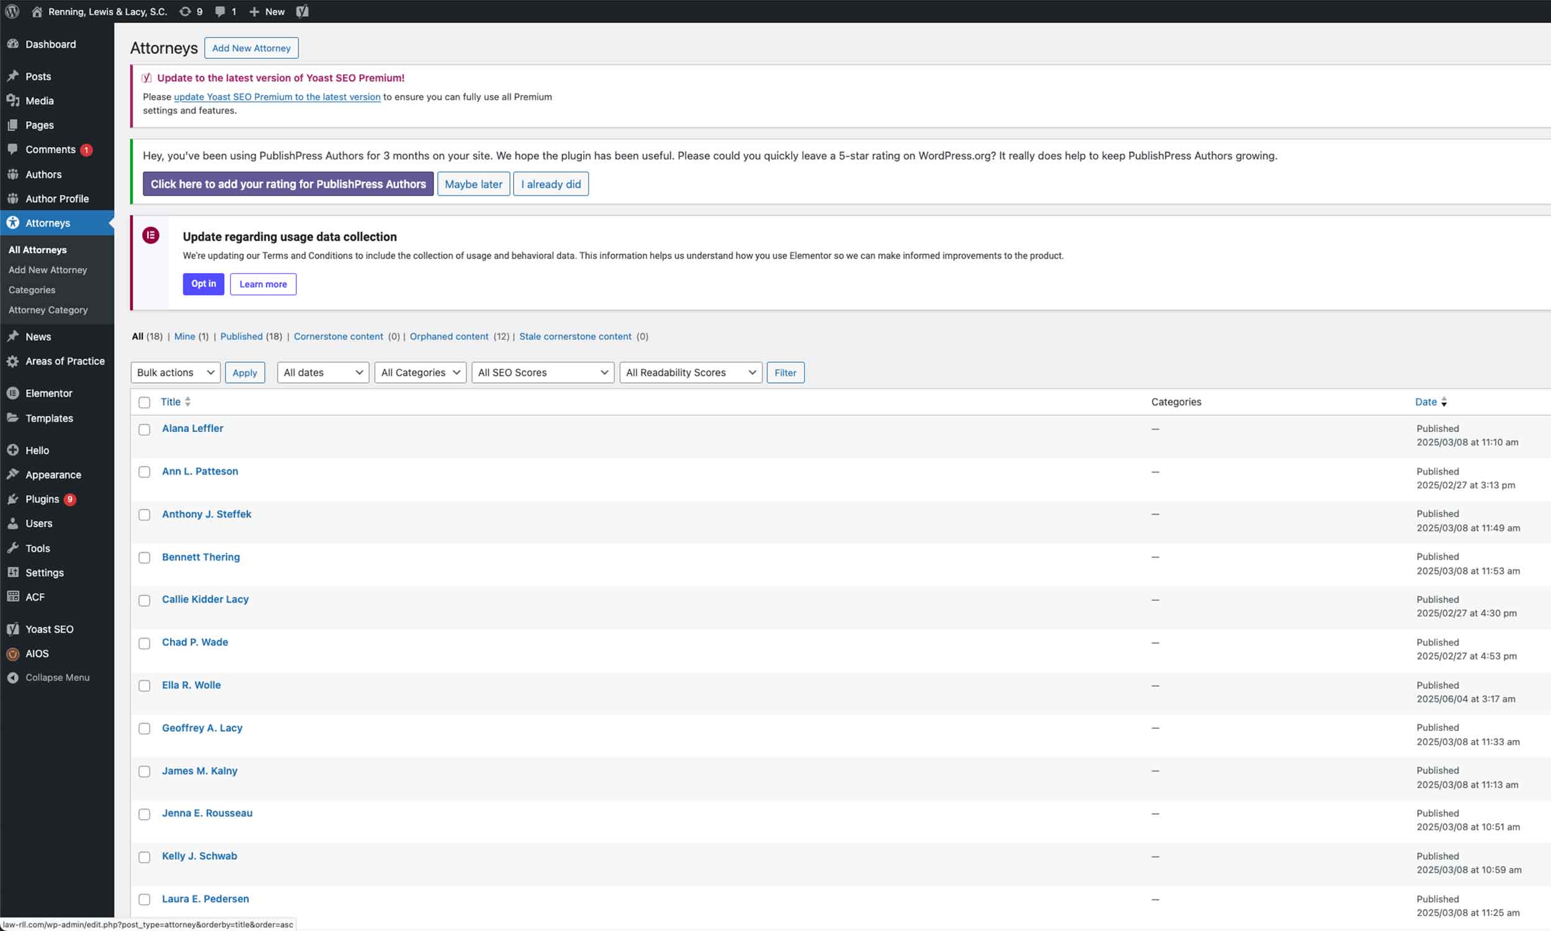Click the WordPress logo icon

coord(12,11)
